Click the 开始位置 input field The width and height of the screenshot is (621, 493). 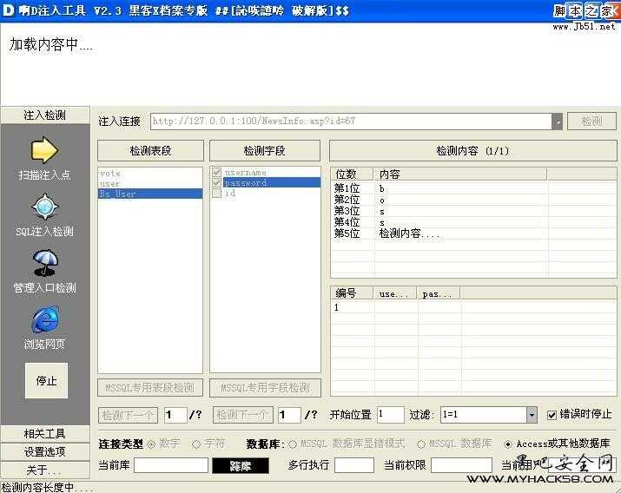coord(391,415)
